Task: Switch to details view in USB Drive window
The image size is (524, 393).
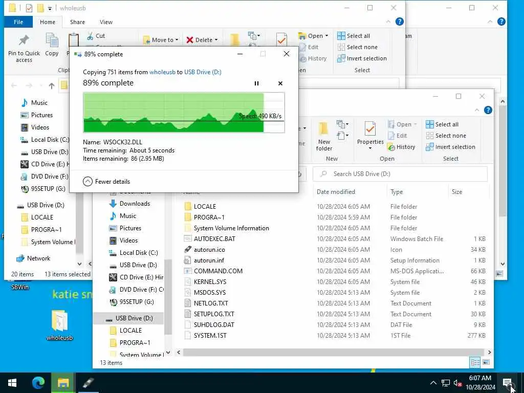Action: pos(475,362)
